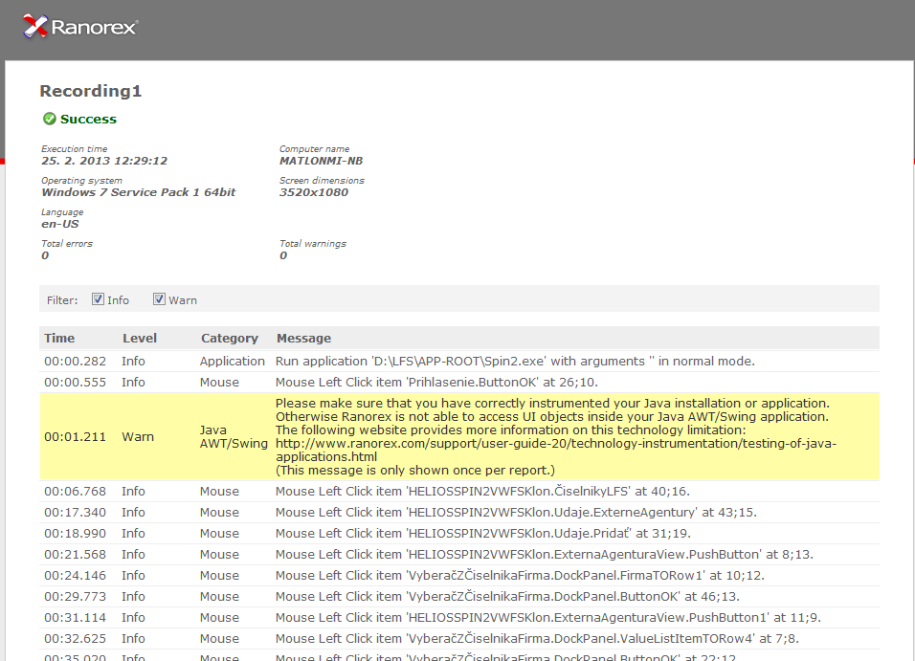915x661 pixels.
Task: Uncheck the Info filter checkbox
Action: [x=98, y=299]
